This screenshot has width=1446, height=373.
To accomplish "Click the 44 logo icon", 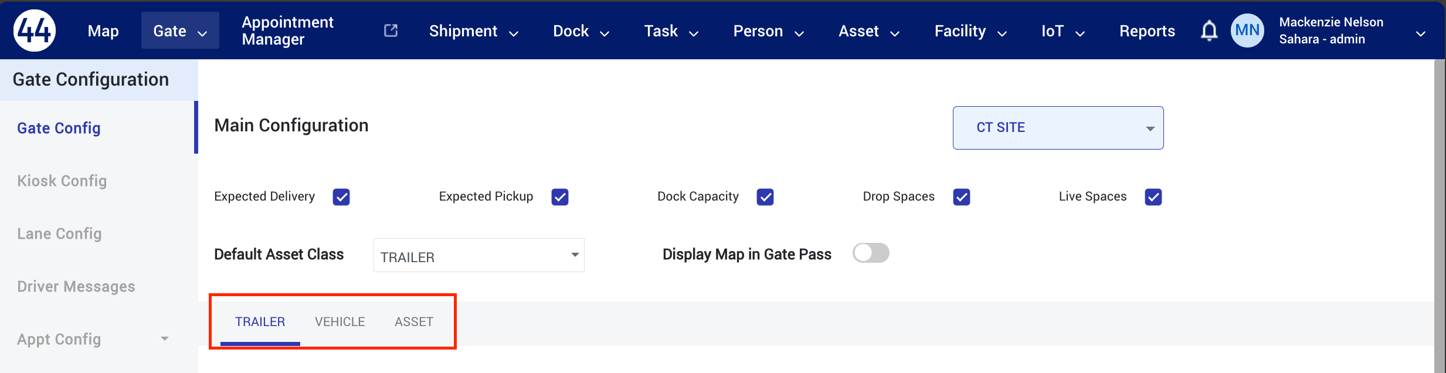I will click(35, 30).
